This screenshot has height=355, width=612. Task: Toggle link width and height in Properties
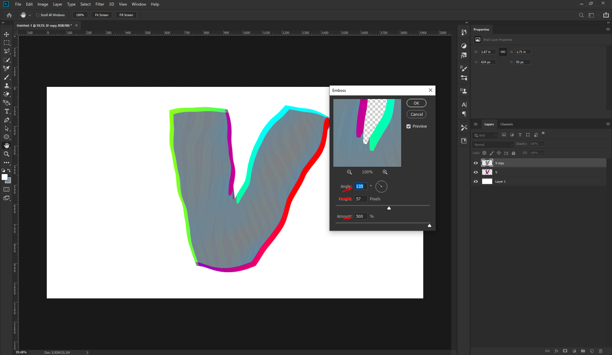(x=503, y=52)
